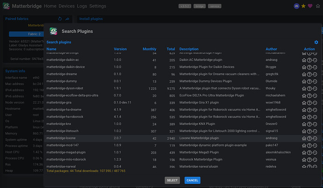Click version history icon for matterbridge-litetouch

coord(315,131)
